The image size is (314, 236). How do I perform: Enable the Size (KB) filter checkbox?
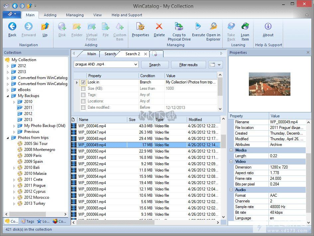83,88
